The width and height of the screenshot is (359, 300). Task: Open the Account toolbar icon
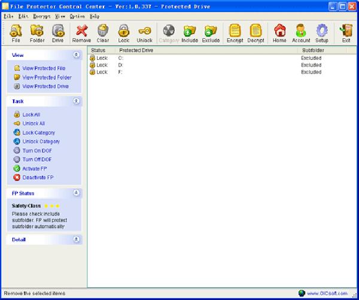pyautogui.click(x=301, y=33)
